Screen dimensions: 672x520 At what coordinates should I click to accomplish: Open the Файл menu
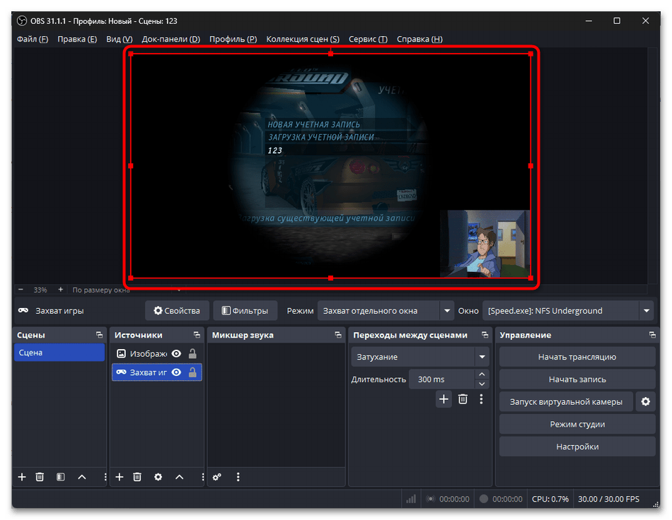32,39
